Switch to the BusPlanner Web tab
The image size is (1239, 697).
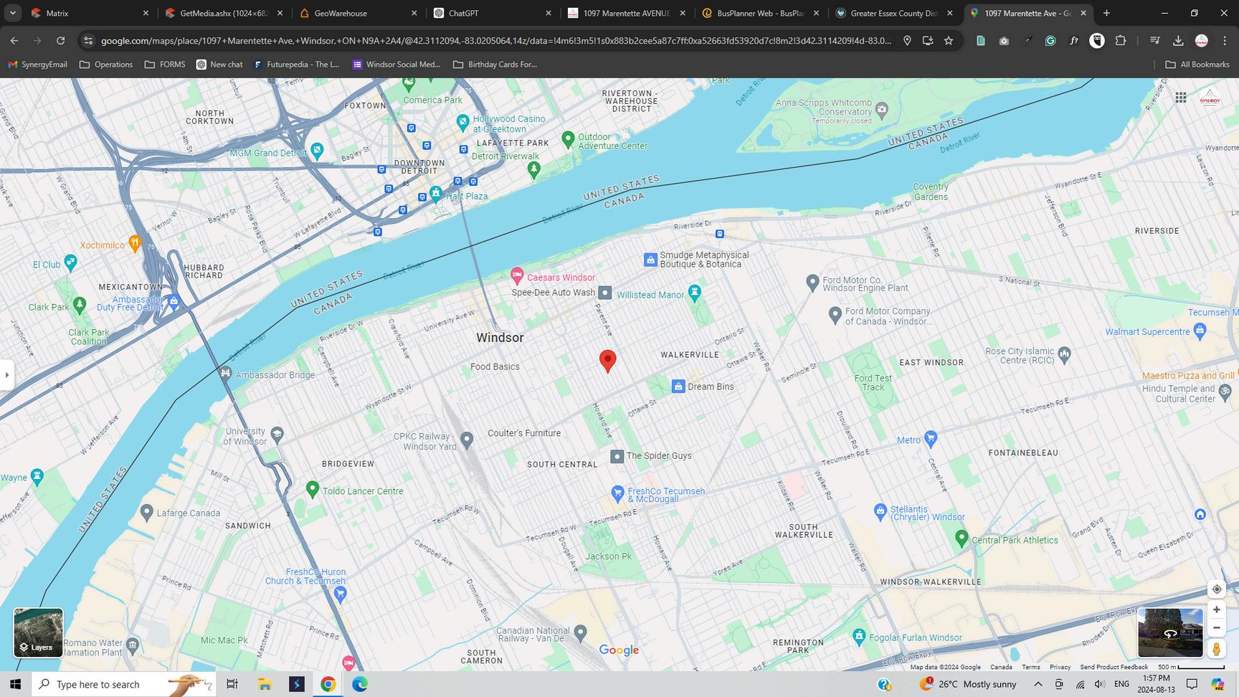(x=761, y=13)
